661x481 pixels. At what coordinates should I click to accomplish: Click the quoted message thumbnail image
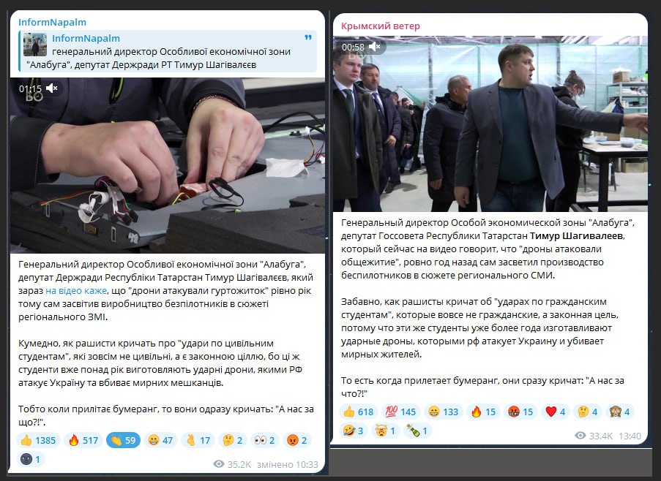[35, 45]
